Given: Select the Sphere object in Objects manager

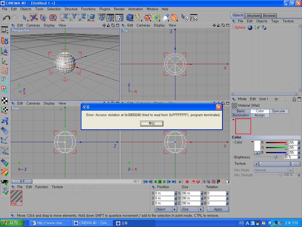Looking at the screenshot, I should click(240, 27).
